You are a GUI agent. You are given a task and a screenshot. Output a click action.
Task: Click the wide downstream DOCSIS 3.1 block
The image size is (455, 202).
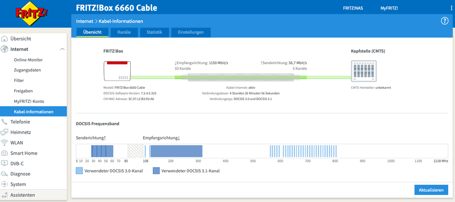pos(176,151)
